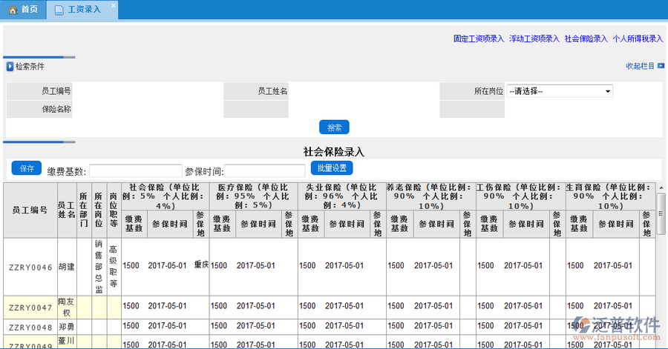668x349 pixels.
Task: Switch to the 首页 tab
Action: click(29, 10)
